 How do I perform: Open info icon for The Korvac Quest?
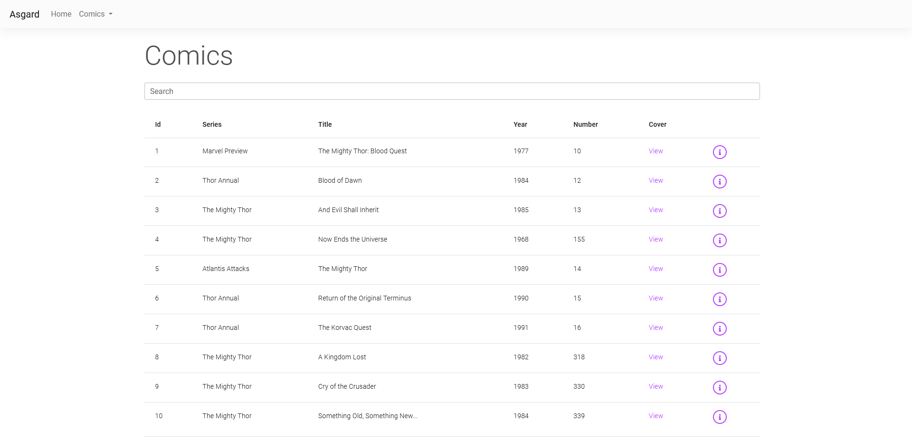tap(720, 328)
